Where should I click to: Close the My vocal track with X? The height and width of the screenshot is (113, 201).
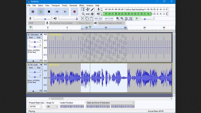click(x=29, y=65)
